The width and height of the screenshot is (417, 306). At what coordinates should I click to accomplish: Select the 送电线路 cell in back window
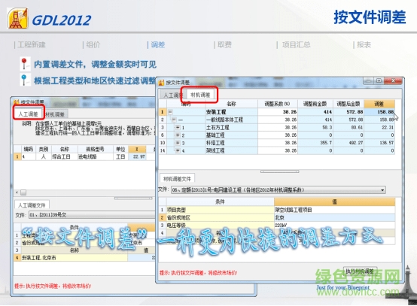point(95,156)
